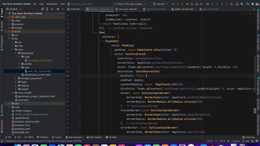Open the Emulator side panel

click(258, 105)
